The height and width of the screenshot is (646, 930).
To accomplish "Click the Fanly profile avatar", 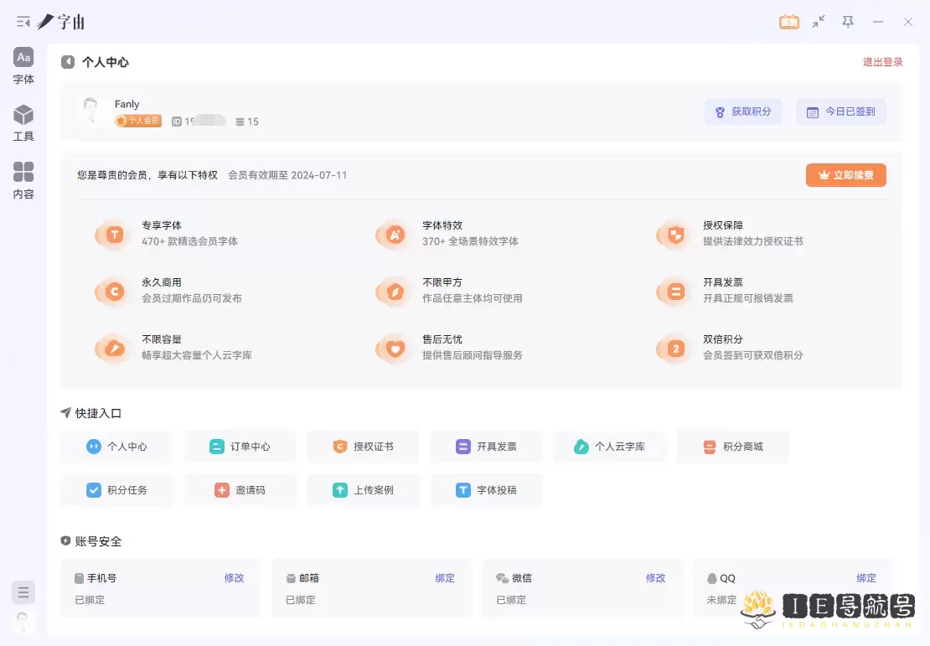I will (90, 111).
